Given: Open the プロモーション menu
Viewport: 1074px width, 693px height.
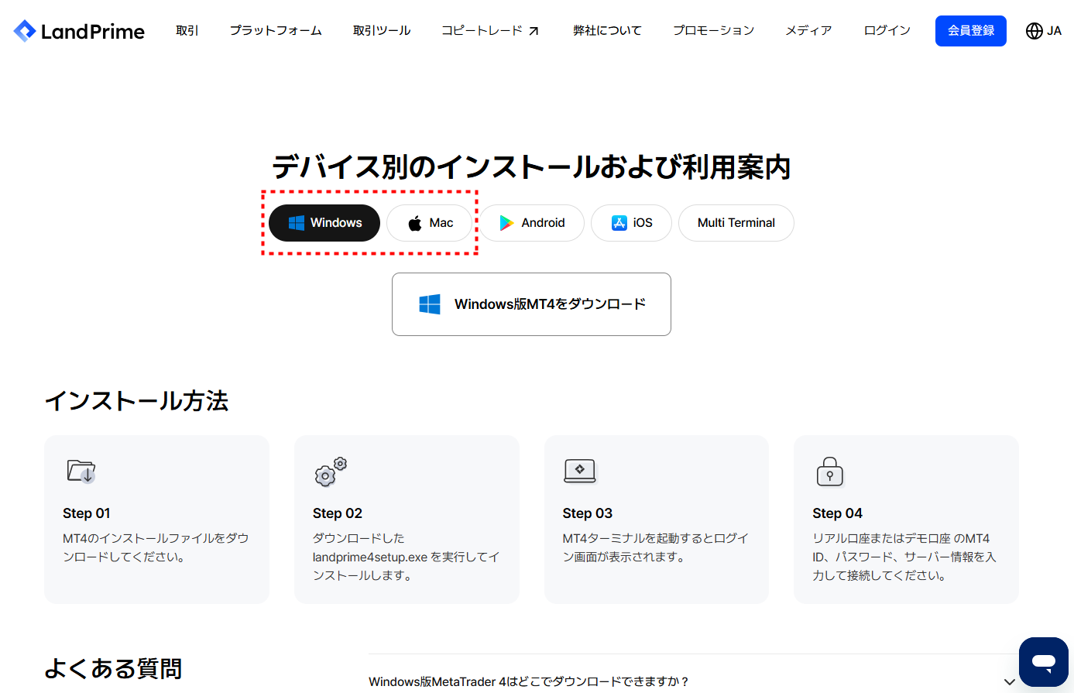Looking at the screenshot, I should pyautogui.click(x=713, y=31).
